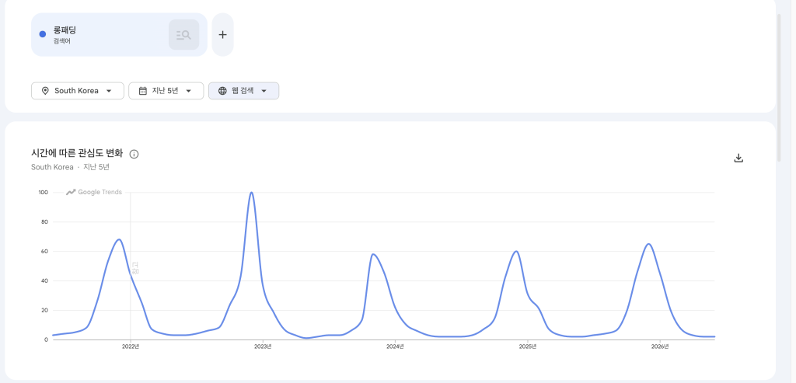Viewport: 796px width, 383px height.
Task: Select the chart peak just before 2022년
Action: [x=119, y=239]
